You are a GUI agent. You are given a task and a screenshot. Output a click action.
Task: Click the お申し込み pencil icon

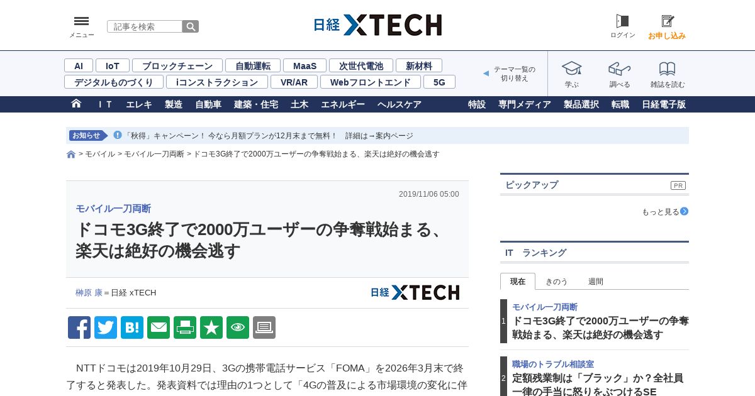pos(667,21)
